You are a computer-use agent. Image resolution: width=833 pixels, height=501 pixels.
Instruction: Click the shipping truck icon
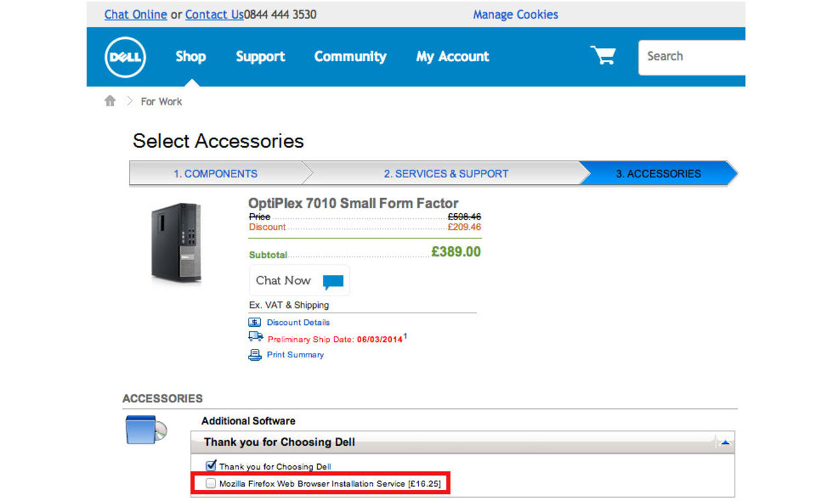click(255, 337)
